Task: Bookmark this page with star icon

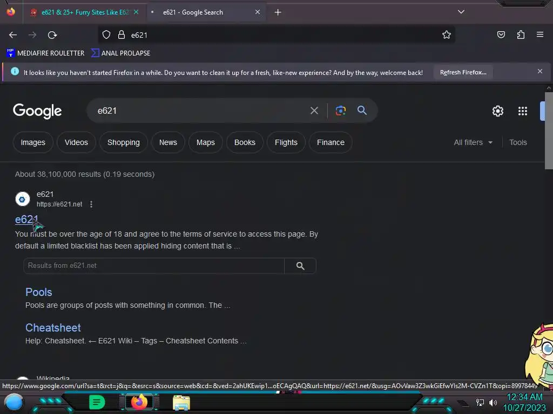Action: pyautogui.click(x=447, y=35)
